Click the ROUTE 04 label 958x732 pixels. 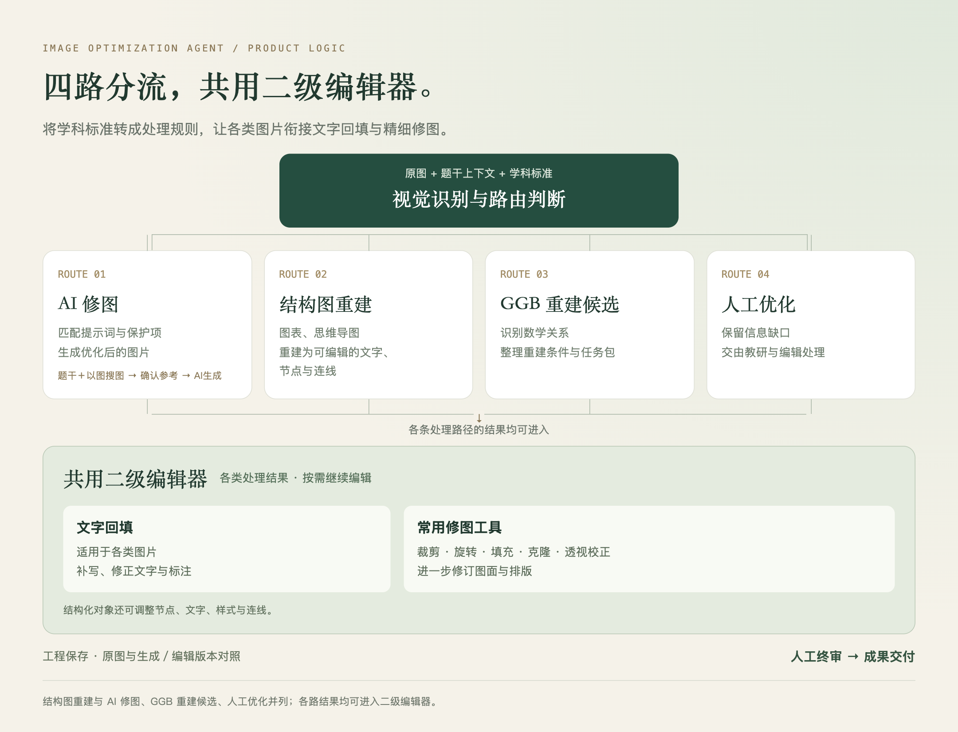coord(745,274)
